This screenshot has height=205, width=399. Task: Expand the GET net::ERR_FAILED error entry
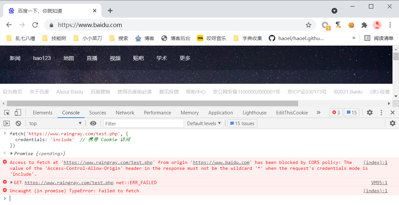[12, 183]
